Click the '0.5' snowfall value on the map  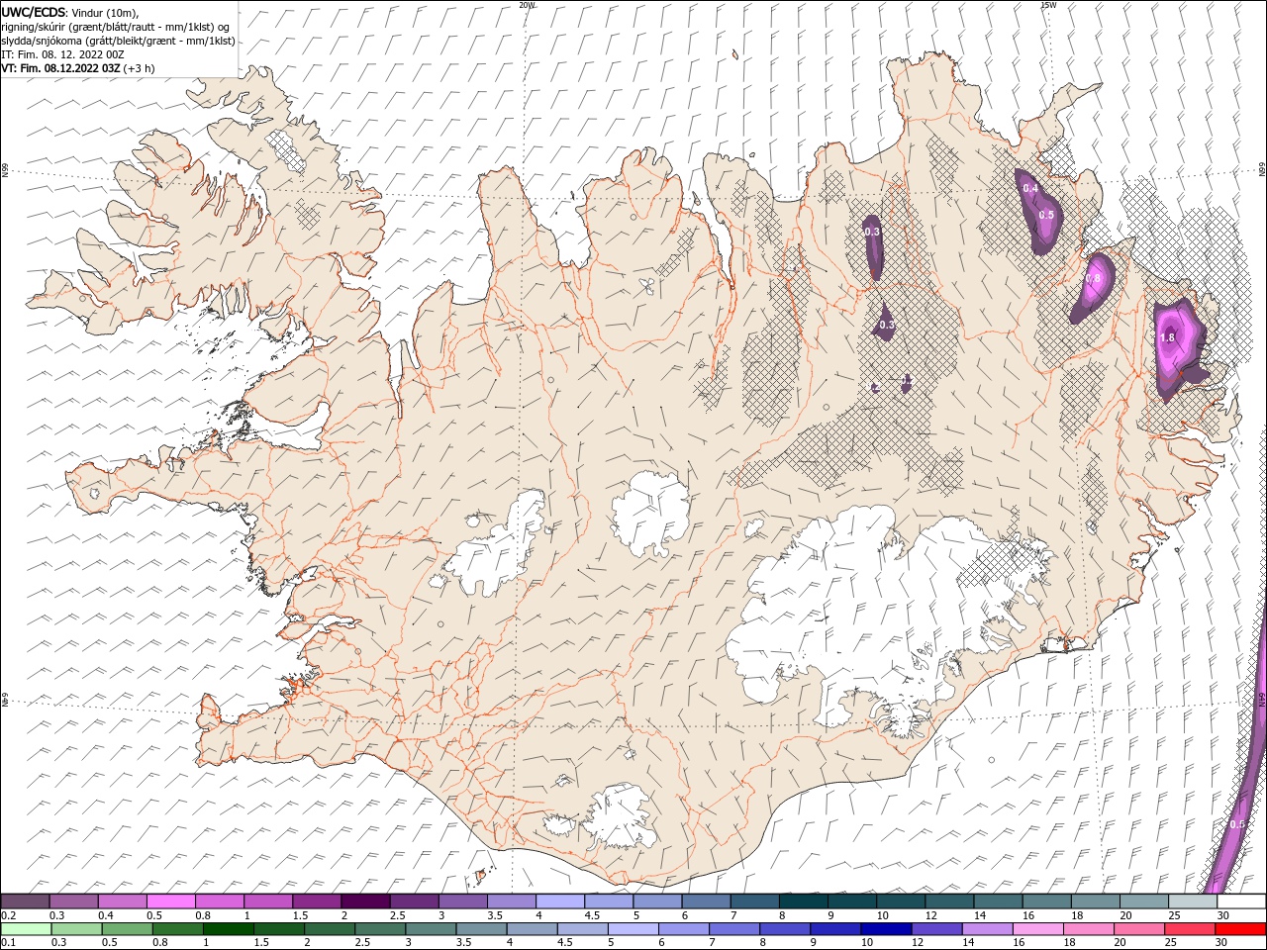click(1046, 215)
